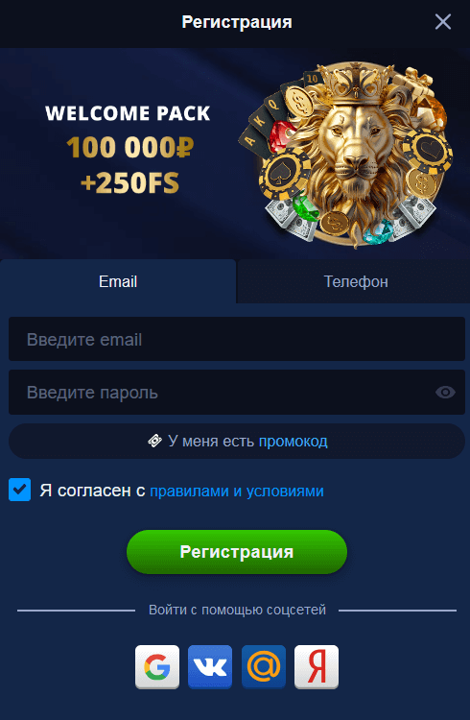Click the 100 000₽ welcome pack text
This screenshot has height=720, width=470.
tap(130, 148)
